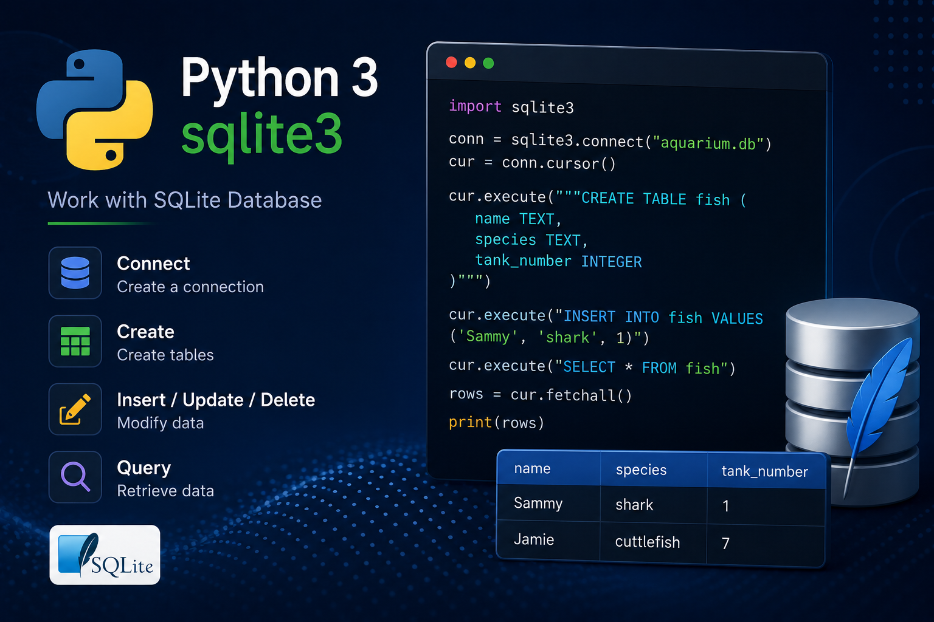The height and width of the screenshot is (622, 934).
Task: Click the "CREATE TABLE fish (" code line
Action: 598,198
